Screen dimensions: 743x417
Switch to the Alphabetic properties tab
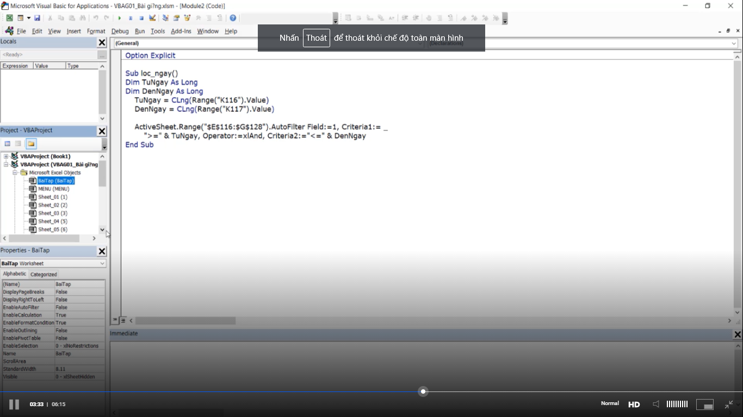tap(14, 274)
